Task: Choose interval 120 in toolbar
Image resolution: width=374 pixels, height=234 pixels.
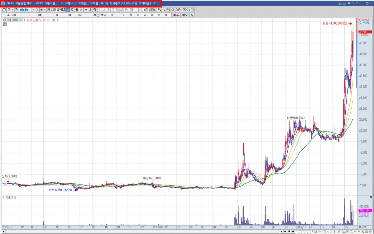Action: point(131,10)
